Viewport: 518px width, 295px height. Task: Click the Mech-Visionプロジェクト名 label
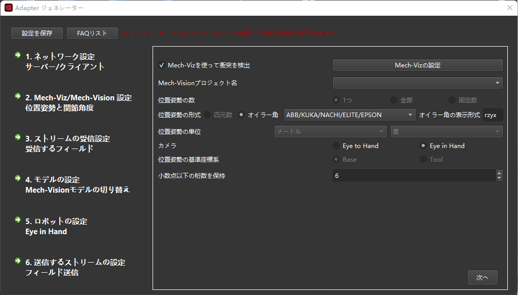coord(198,83)
